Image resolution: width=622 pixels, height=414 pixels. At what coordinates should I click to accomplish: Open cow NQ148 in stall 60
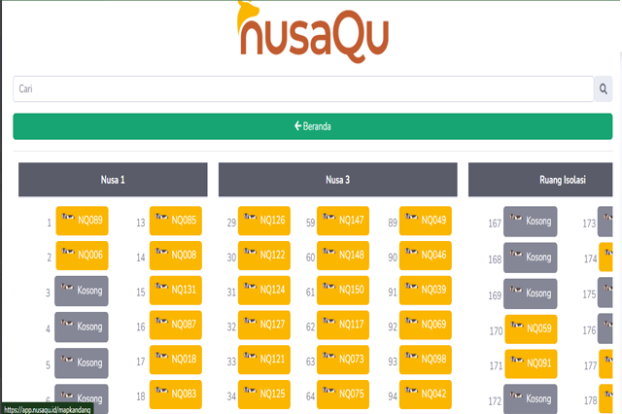pyautogui.click(x=343, y=256)
